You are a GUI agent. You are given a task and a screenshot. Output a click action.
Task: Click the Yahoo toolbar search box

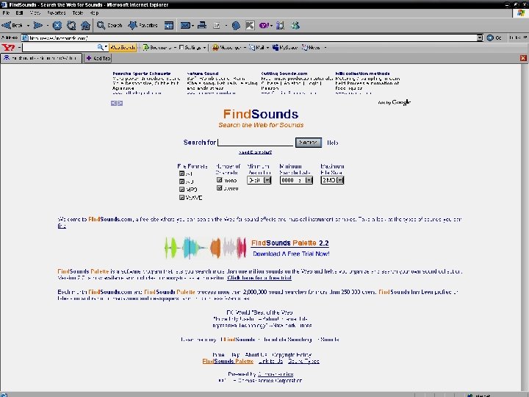click(x=60, y=48)
